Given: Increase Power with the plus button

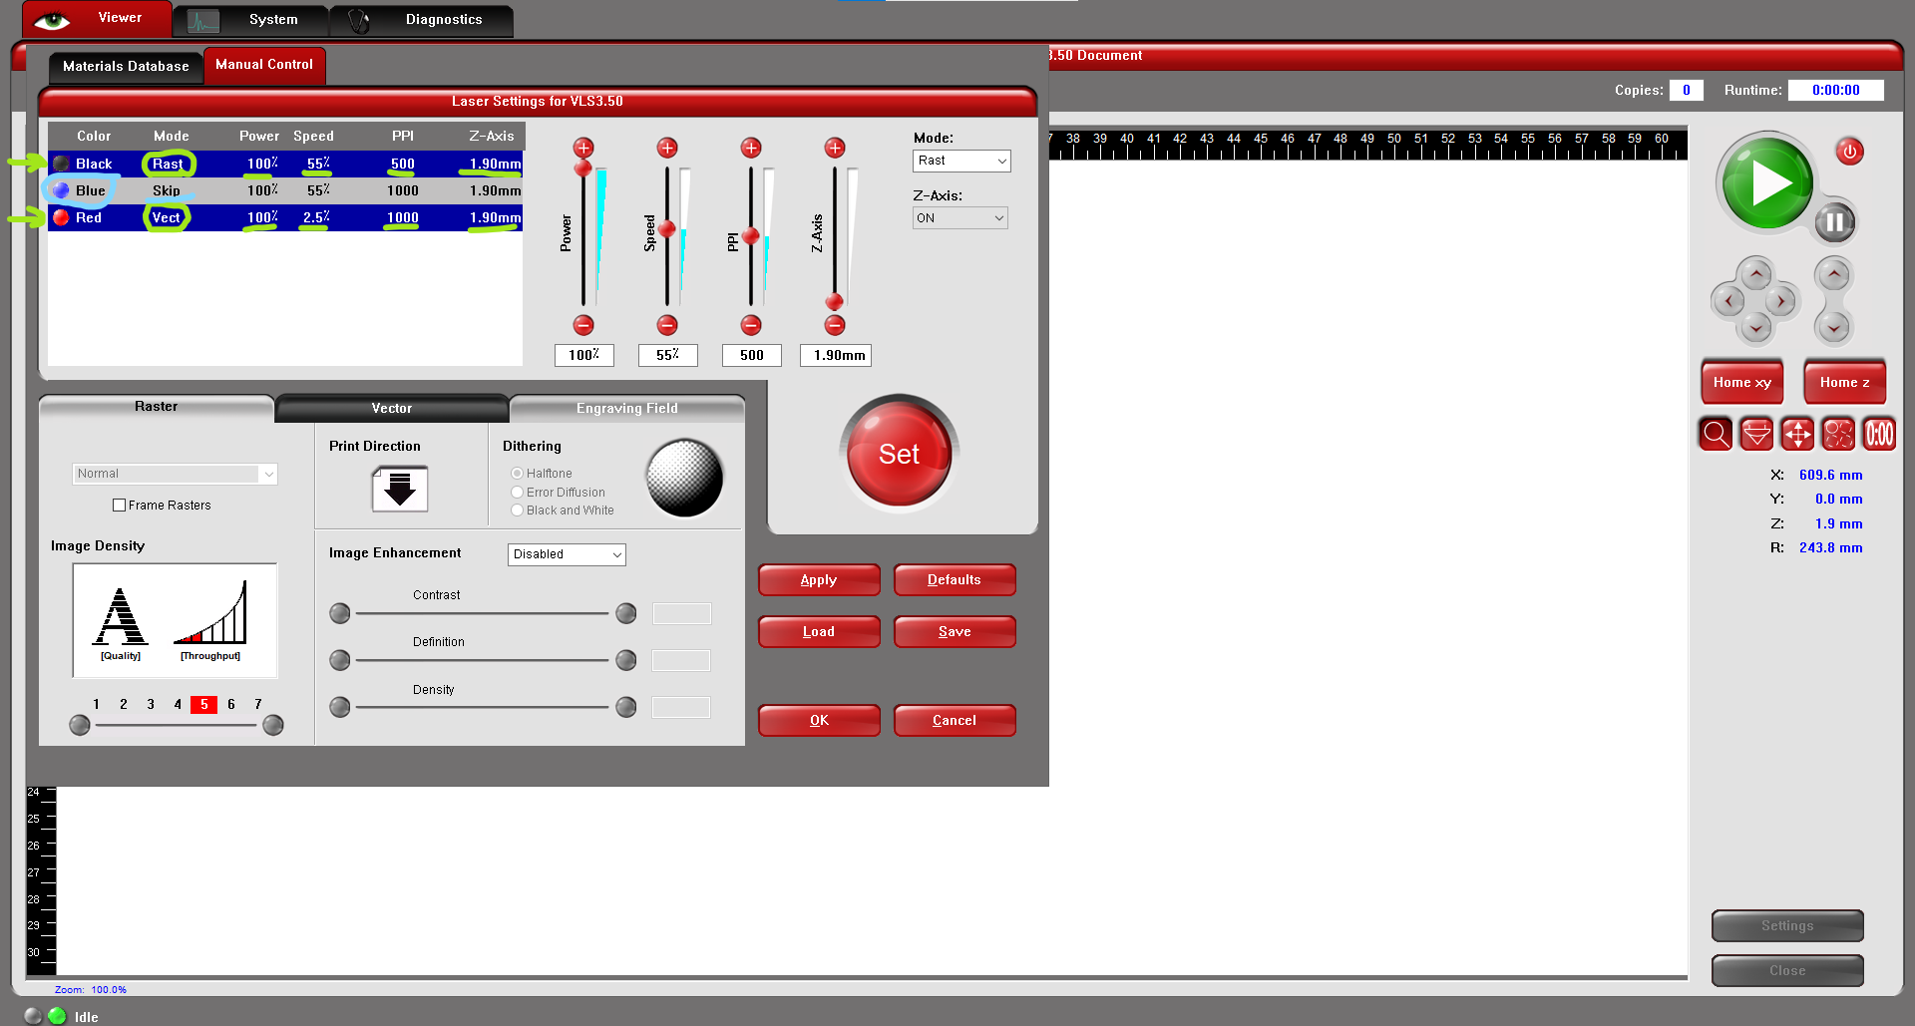Looking at the screenshot, I should 583,148.
